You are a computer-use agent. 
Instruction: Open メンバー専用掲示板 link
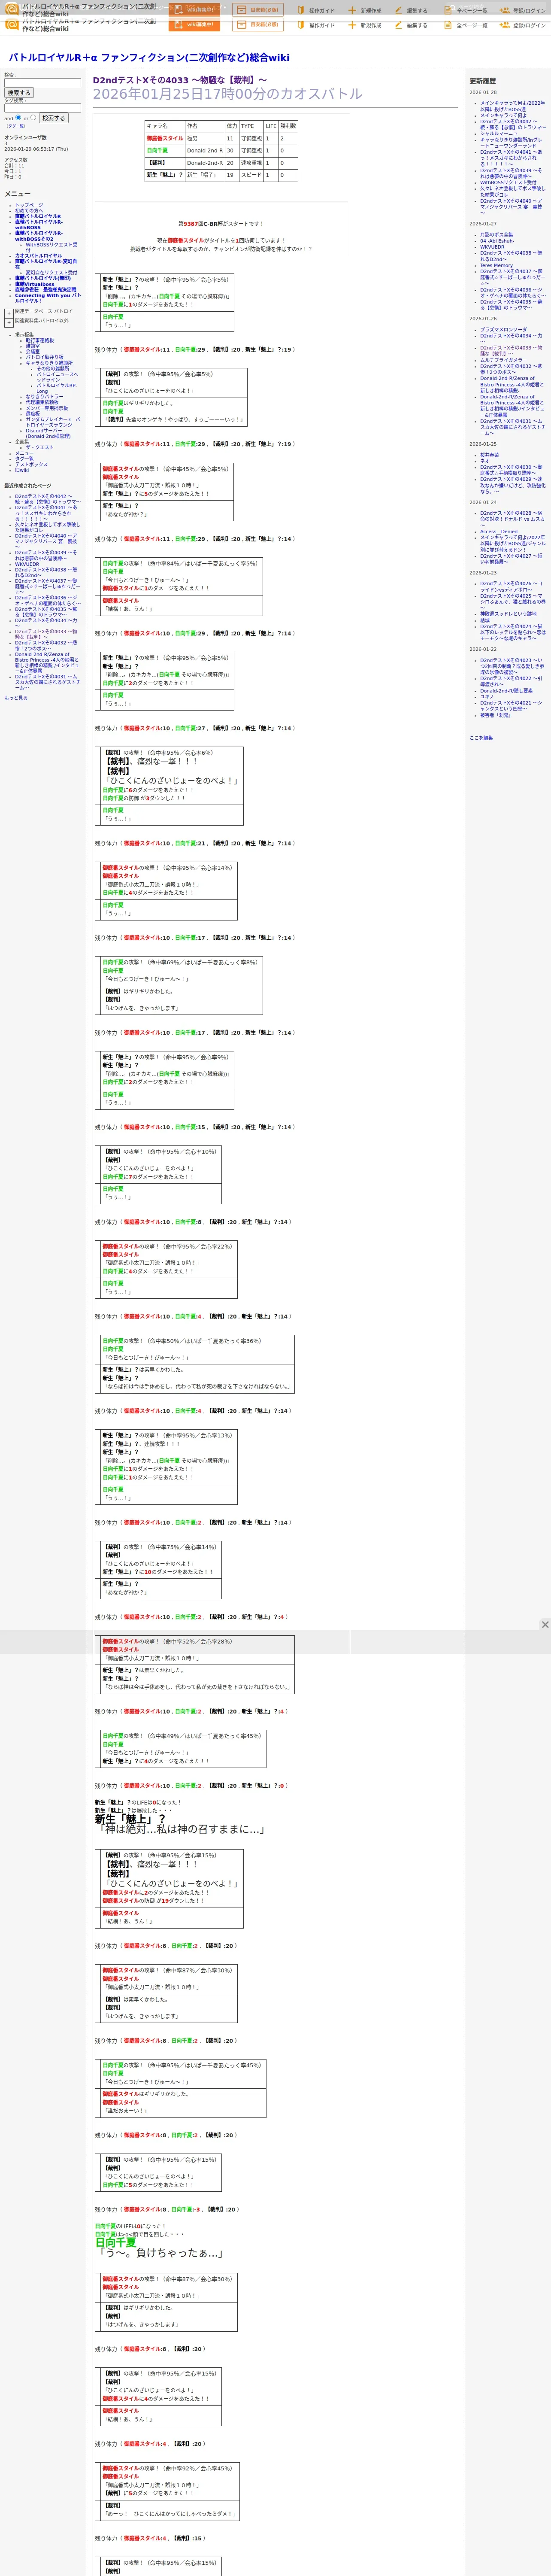point(47,408)
